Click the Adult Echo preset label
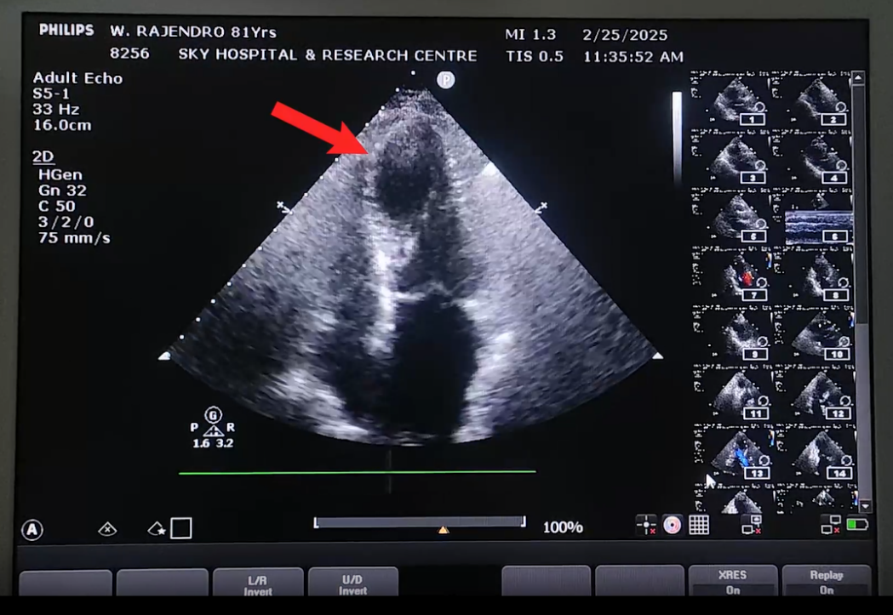 (77, 78)
